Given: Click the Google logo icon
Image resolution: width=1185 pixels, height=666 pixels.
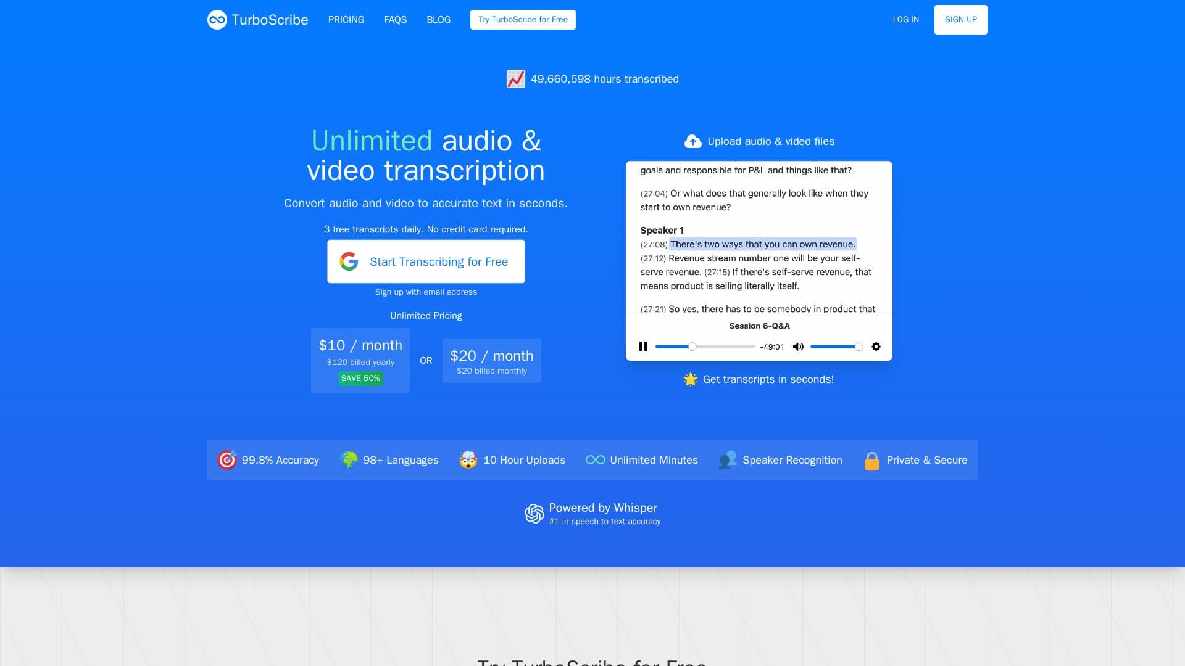Looking at the screenshot, I should click(349, 261).
